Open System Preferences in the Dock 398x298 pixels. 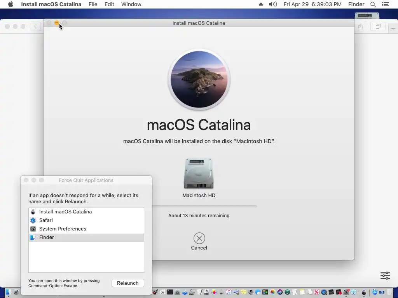pos(346,292)
